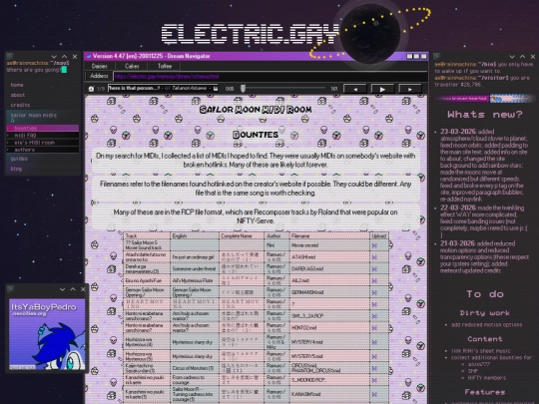Open the MIDI FAQ sub-item

(43, 136)
